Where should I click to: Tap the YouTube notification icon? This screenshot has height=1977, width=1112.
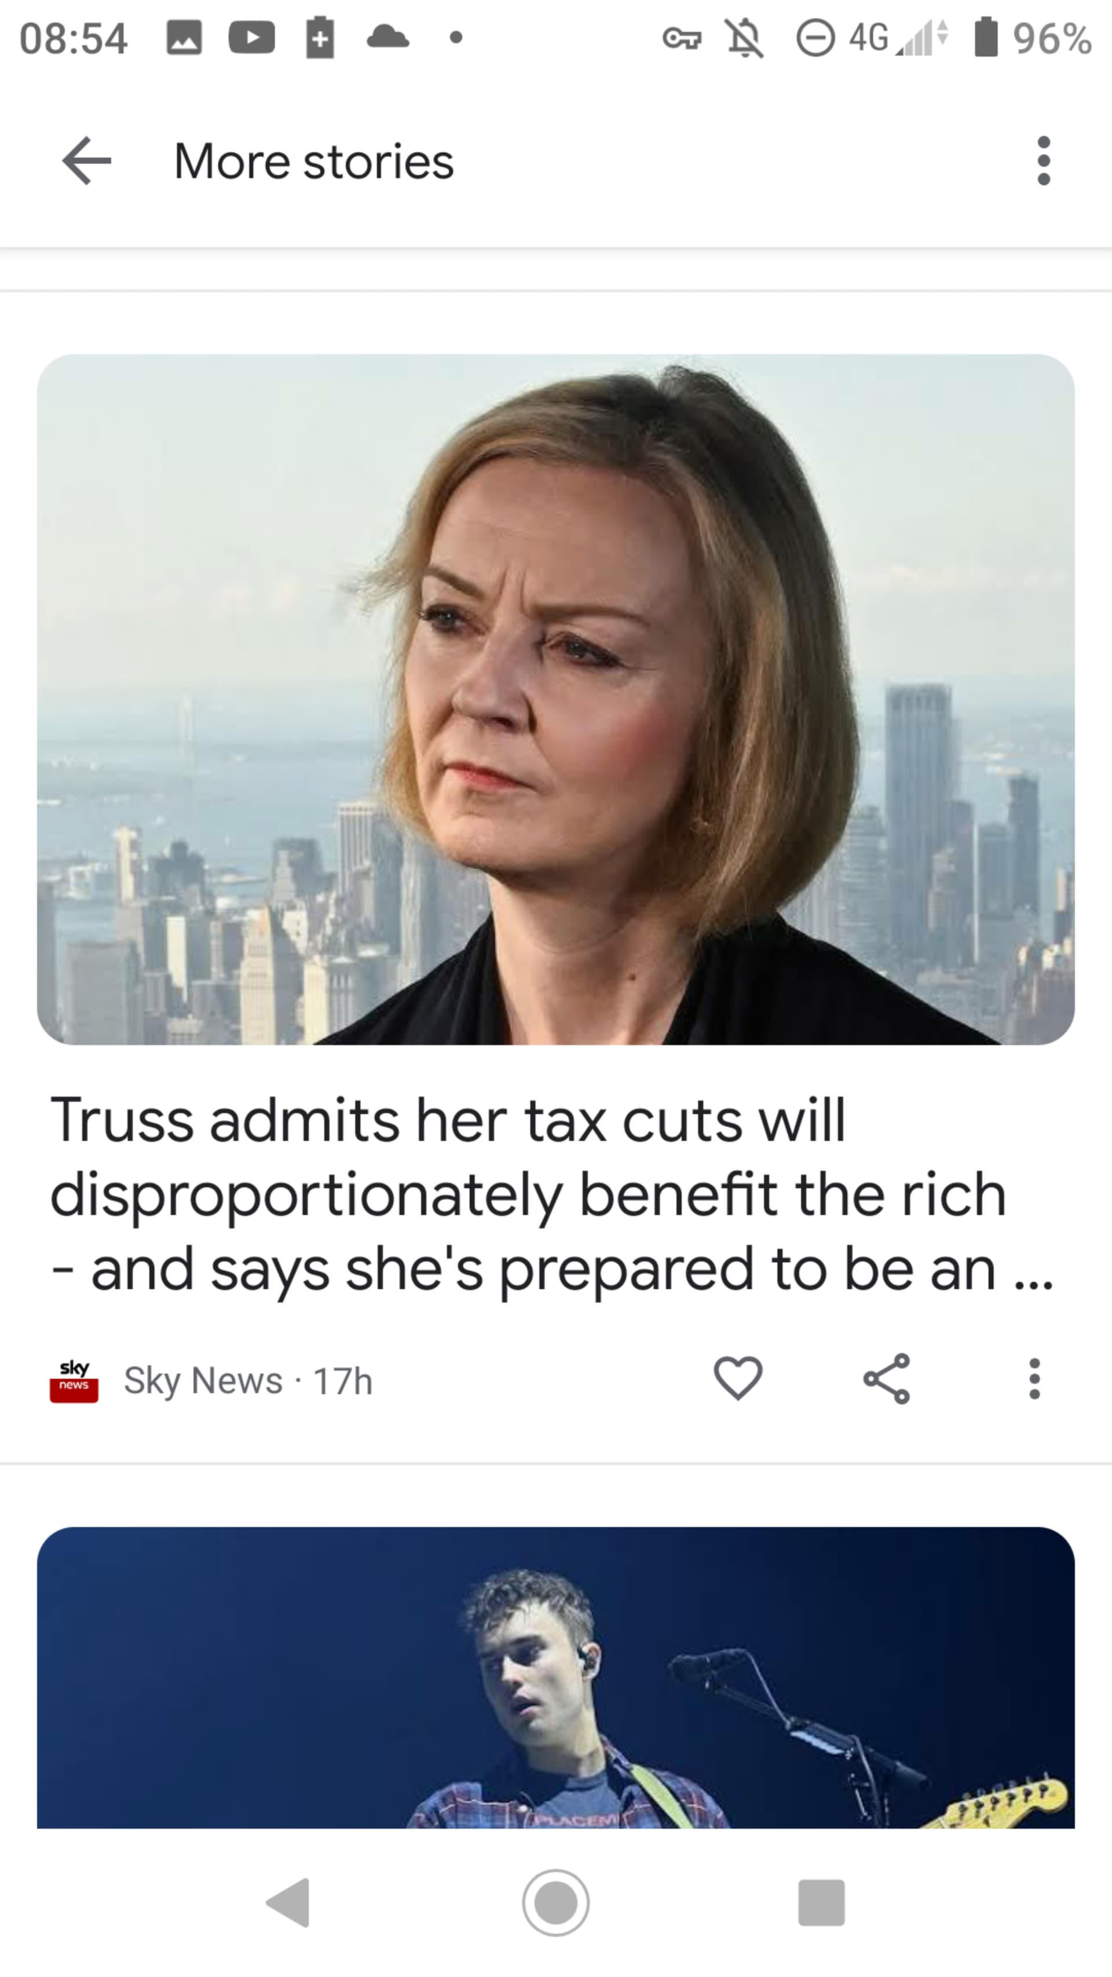[252, 38]
